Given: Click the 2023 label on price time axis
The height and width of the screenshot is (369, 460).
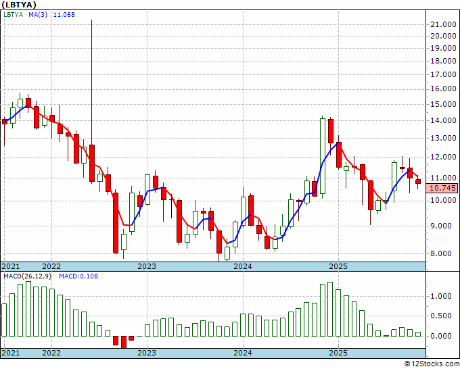Looking at the screenshot, I should [147, 266].
